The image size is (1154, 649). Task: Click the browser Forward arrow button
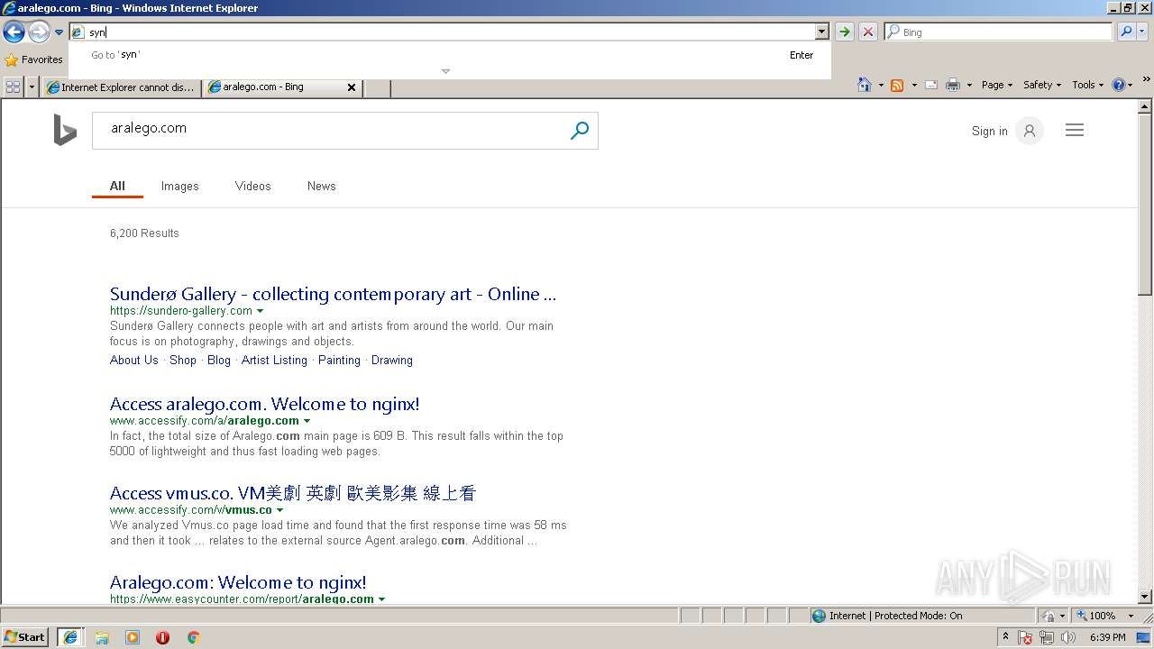tap(39, 32)
